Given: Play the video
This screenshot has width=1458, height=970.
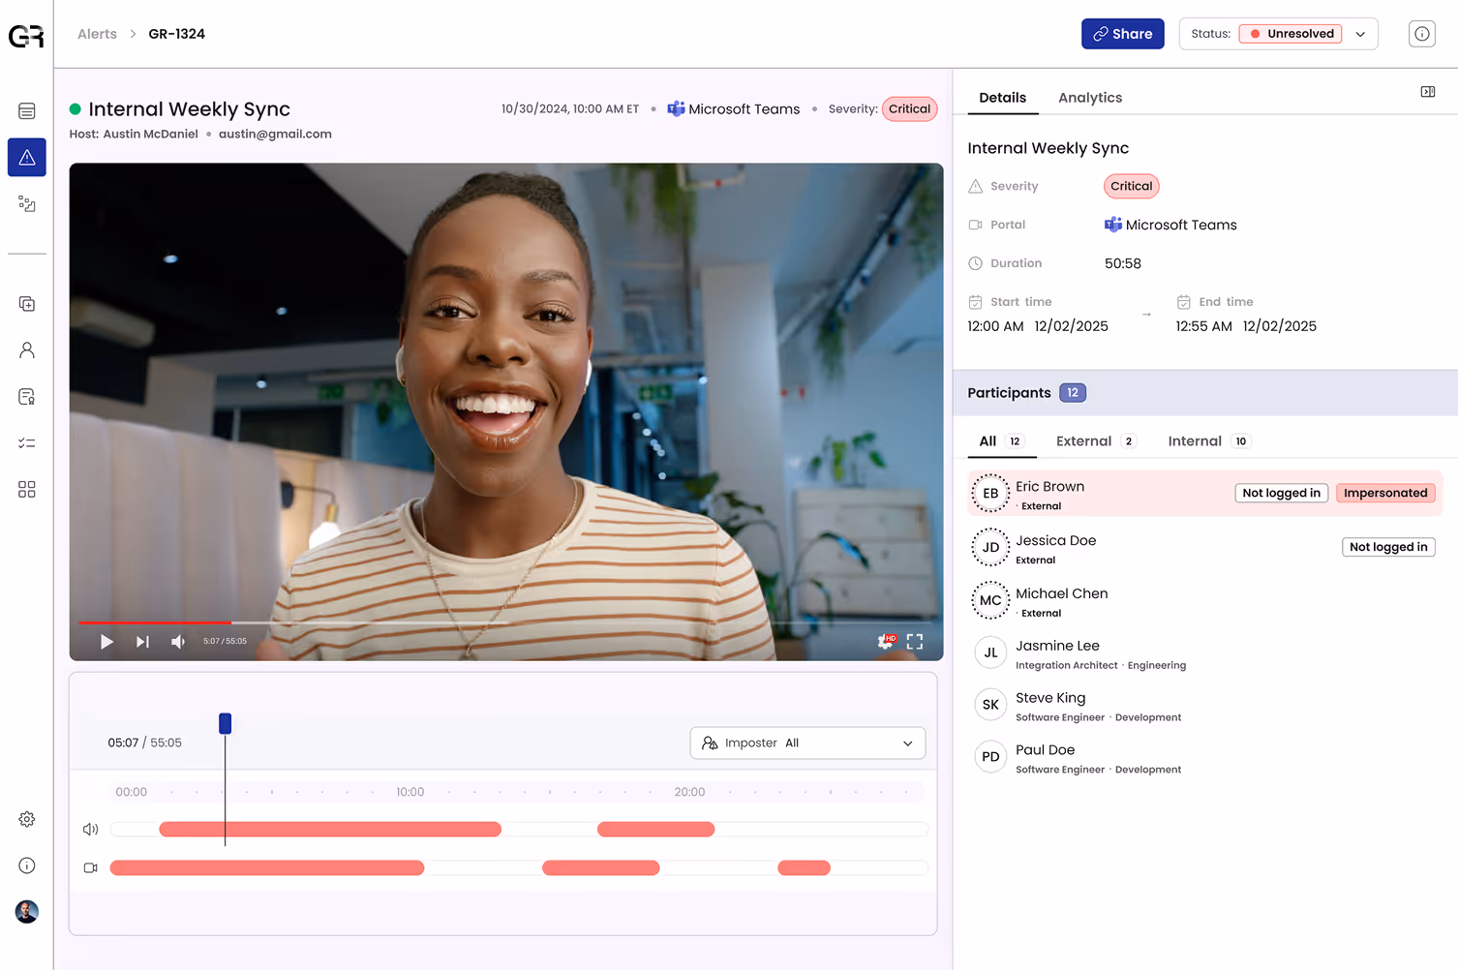Looking at the screenshot, I should 106,642.
